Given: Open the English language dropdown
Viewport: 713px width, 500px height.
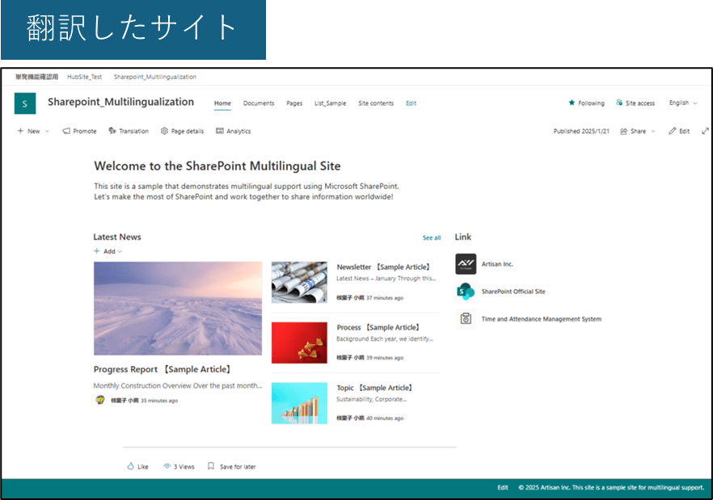Looking at the screenshot, I should 683,103.
